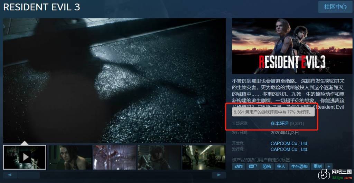Play the trailer video thumbnail

click(25, 157)
